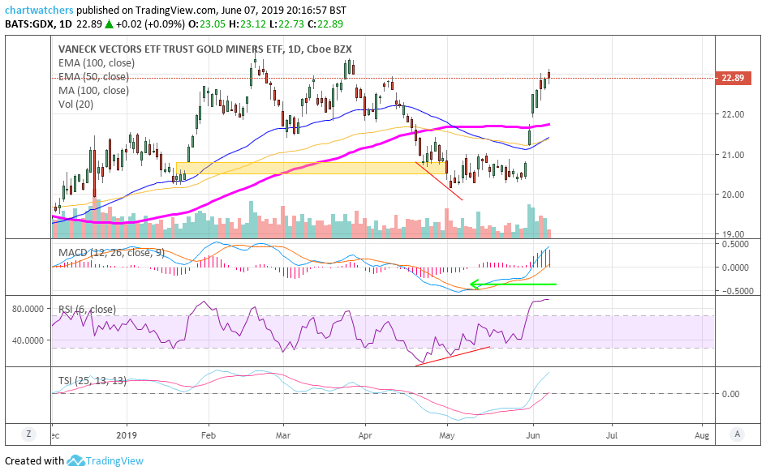
Task: Click the Jul label on time axis
Action: click(x=612, y=435)
